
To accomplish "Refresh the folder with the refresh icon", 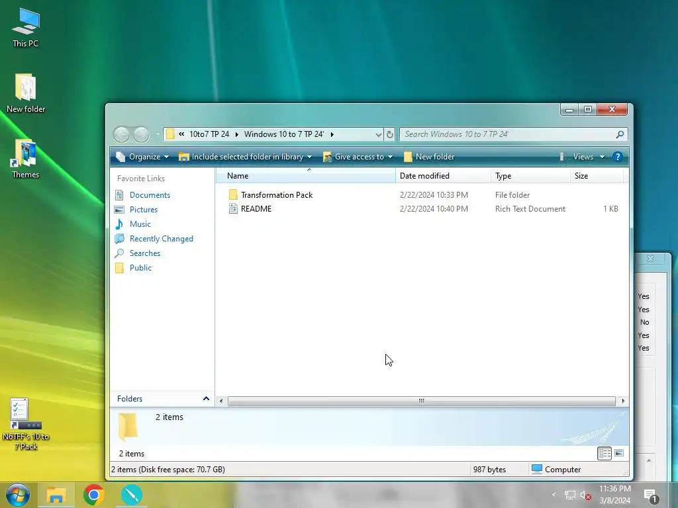I will [389, 134].
